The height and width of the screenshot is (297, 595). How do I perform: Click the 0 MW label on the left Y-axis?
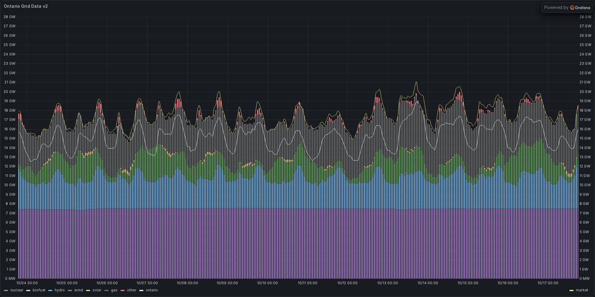[10, 278]
